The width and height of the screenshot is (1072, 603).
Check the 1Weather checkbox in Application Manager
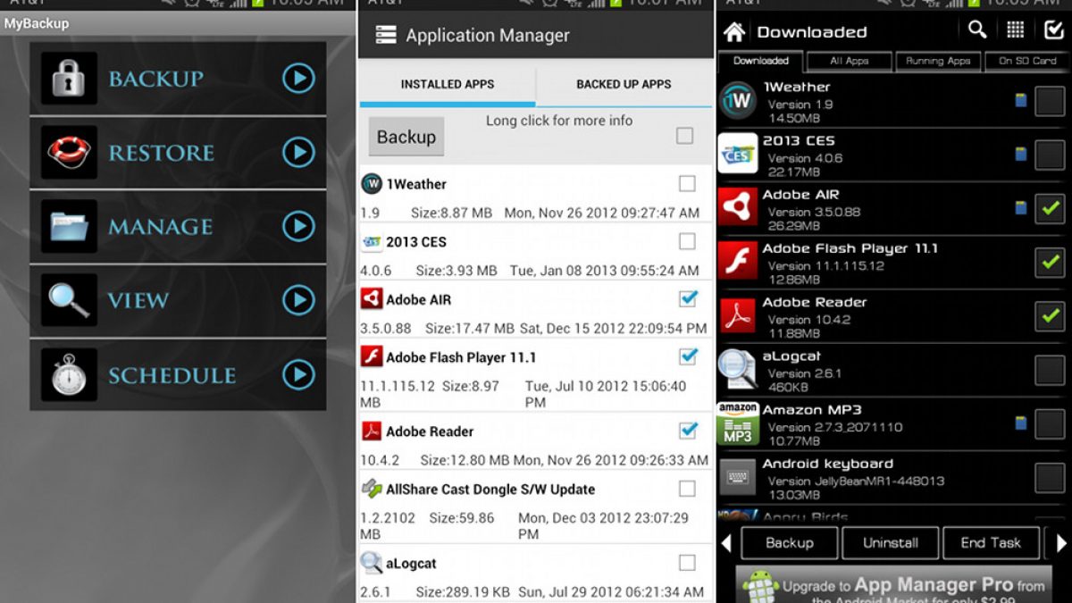click(687, 184)
